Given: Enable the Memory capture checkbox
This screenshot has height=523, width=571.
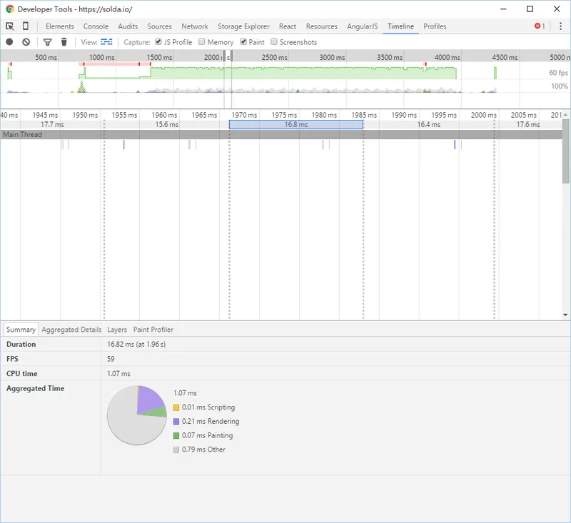Looking at the screenshot, I should (202, 42).
